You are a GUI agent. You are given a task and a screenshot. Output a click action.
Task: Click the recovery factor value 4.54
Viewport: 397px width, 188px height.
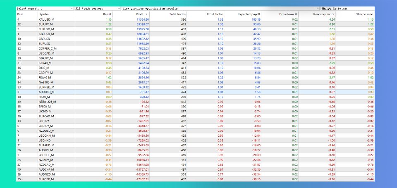pos(332,19)
